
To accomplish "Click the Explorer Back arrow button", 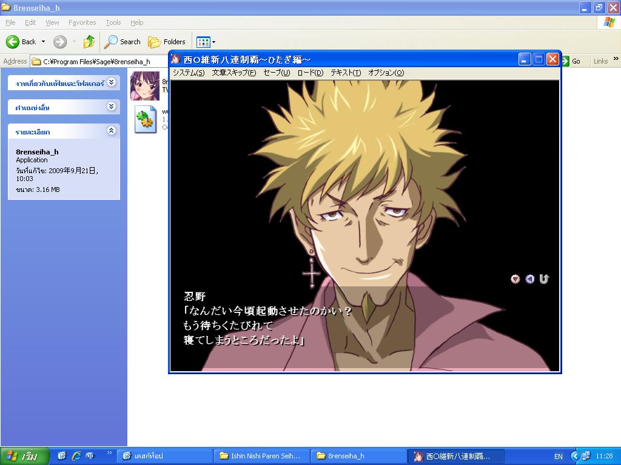I will click(x=13, y=42).
